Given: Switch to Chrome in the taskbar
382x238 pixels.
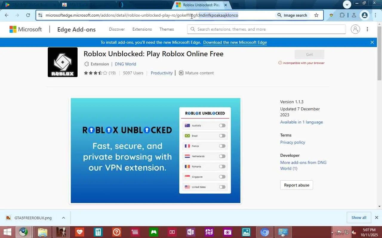Looking at the screenshot, I should [264, 232].
